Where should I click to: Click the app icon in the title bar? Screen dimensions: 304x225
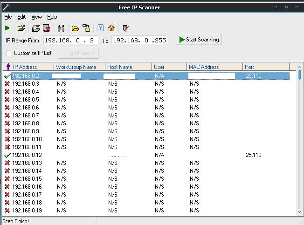[7, 7]
